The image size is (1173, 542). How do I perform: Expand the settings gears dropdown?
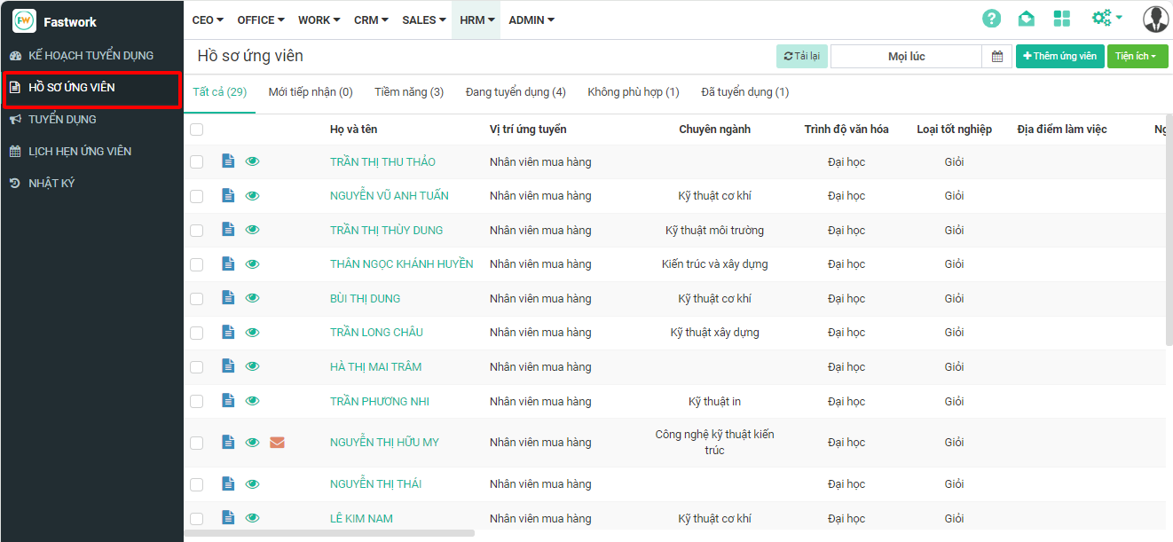tap(1106, 19)
